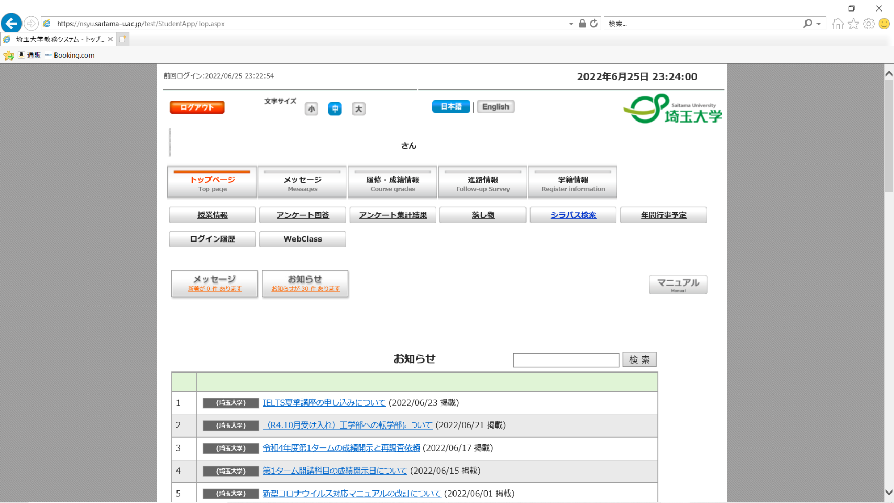Click the add-to-favorites-bar star icon
This screenshot has width=894, height=503.
[x=9, y=56]
